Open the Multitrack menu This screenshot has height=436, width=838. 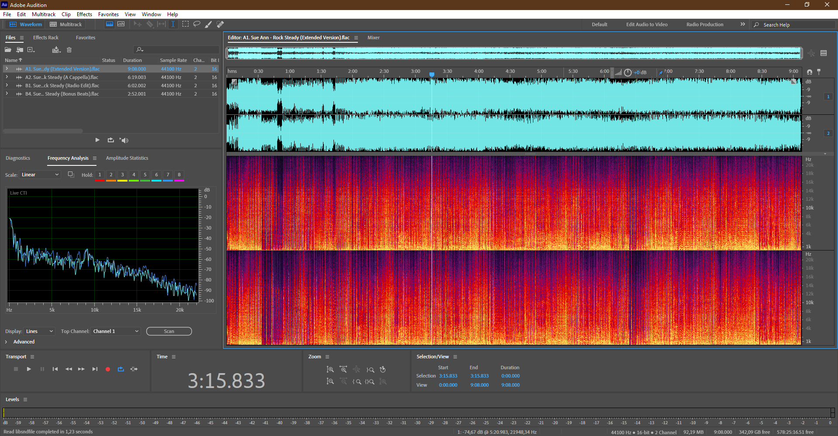pos(44,14)
